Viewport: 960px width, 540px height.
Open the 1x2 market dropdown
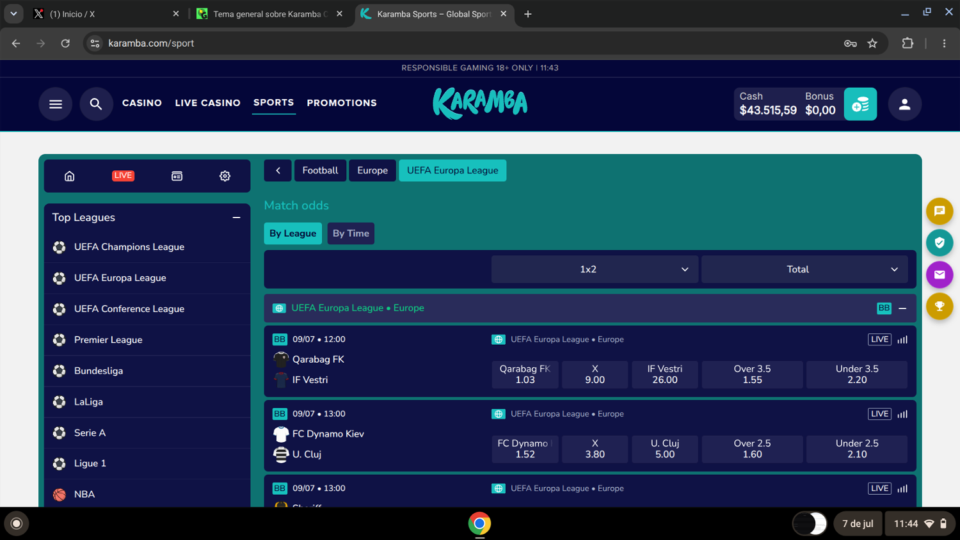click(595, 269)
